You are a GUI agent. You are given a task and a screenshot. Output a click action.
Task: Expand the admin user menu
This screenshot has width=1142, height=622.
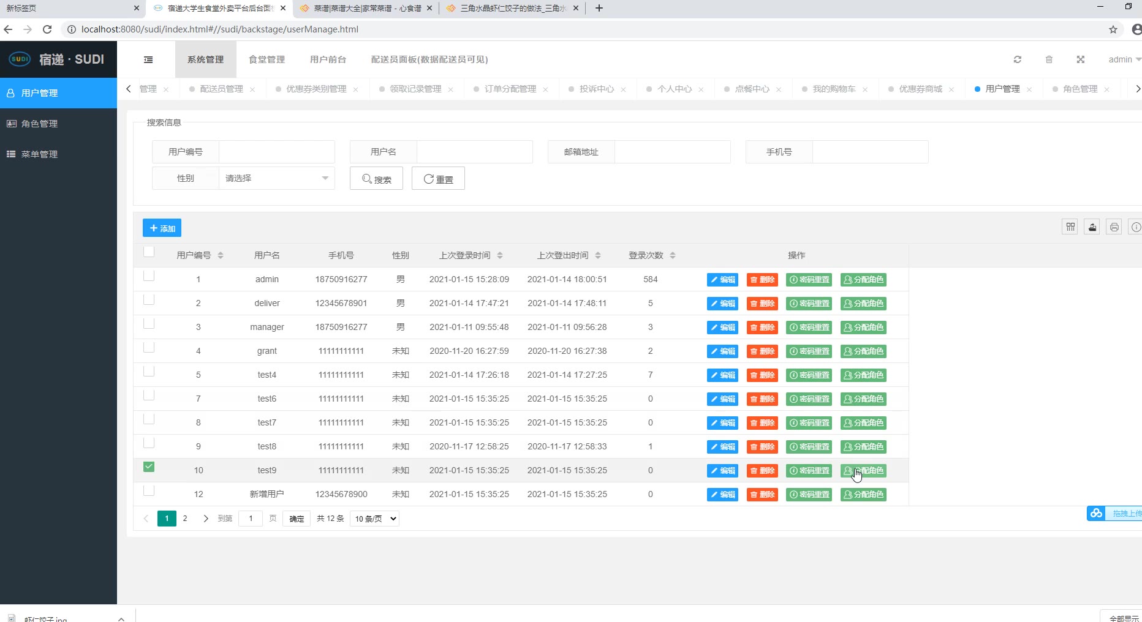click(x=1124, y=59)
